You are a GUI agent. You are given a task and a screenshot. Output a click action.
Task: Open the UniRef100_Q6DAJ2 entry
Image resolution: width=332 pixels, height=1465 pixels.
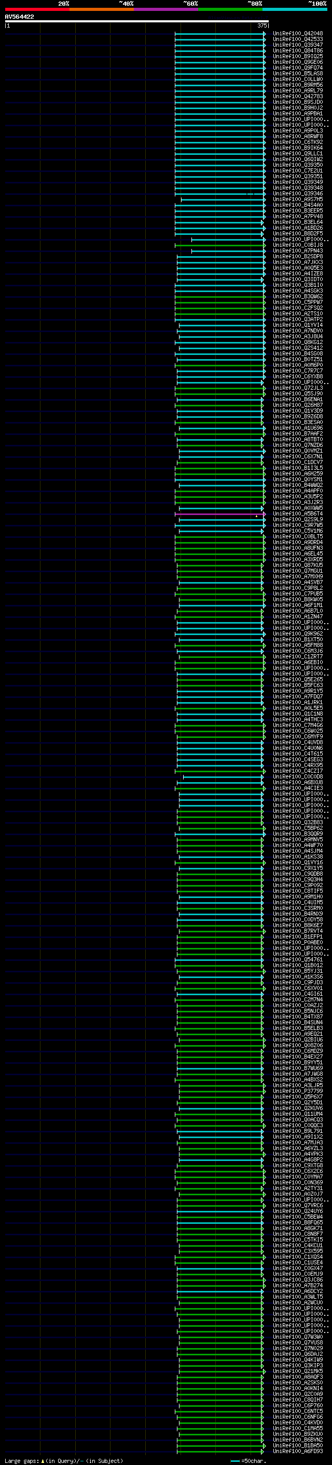[x=298, y=1354]
